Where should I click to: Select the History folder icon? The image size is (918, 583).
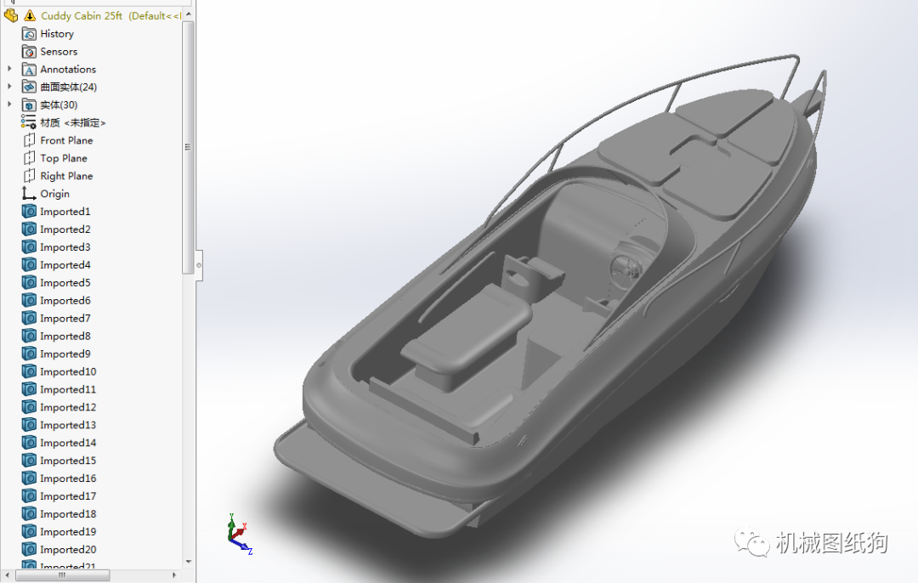[x=27, y=33]
